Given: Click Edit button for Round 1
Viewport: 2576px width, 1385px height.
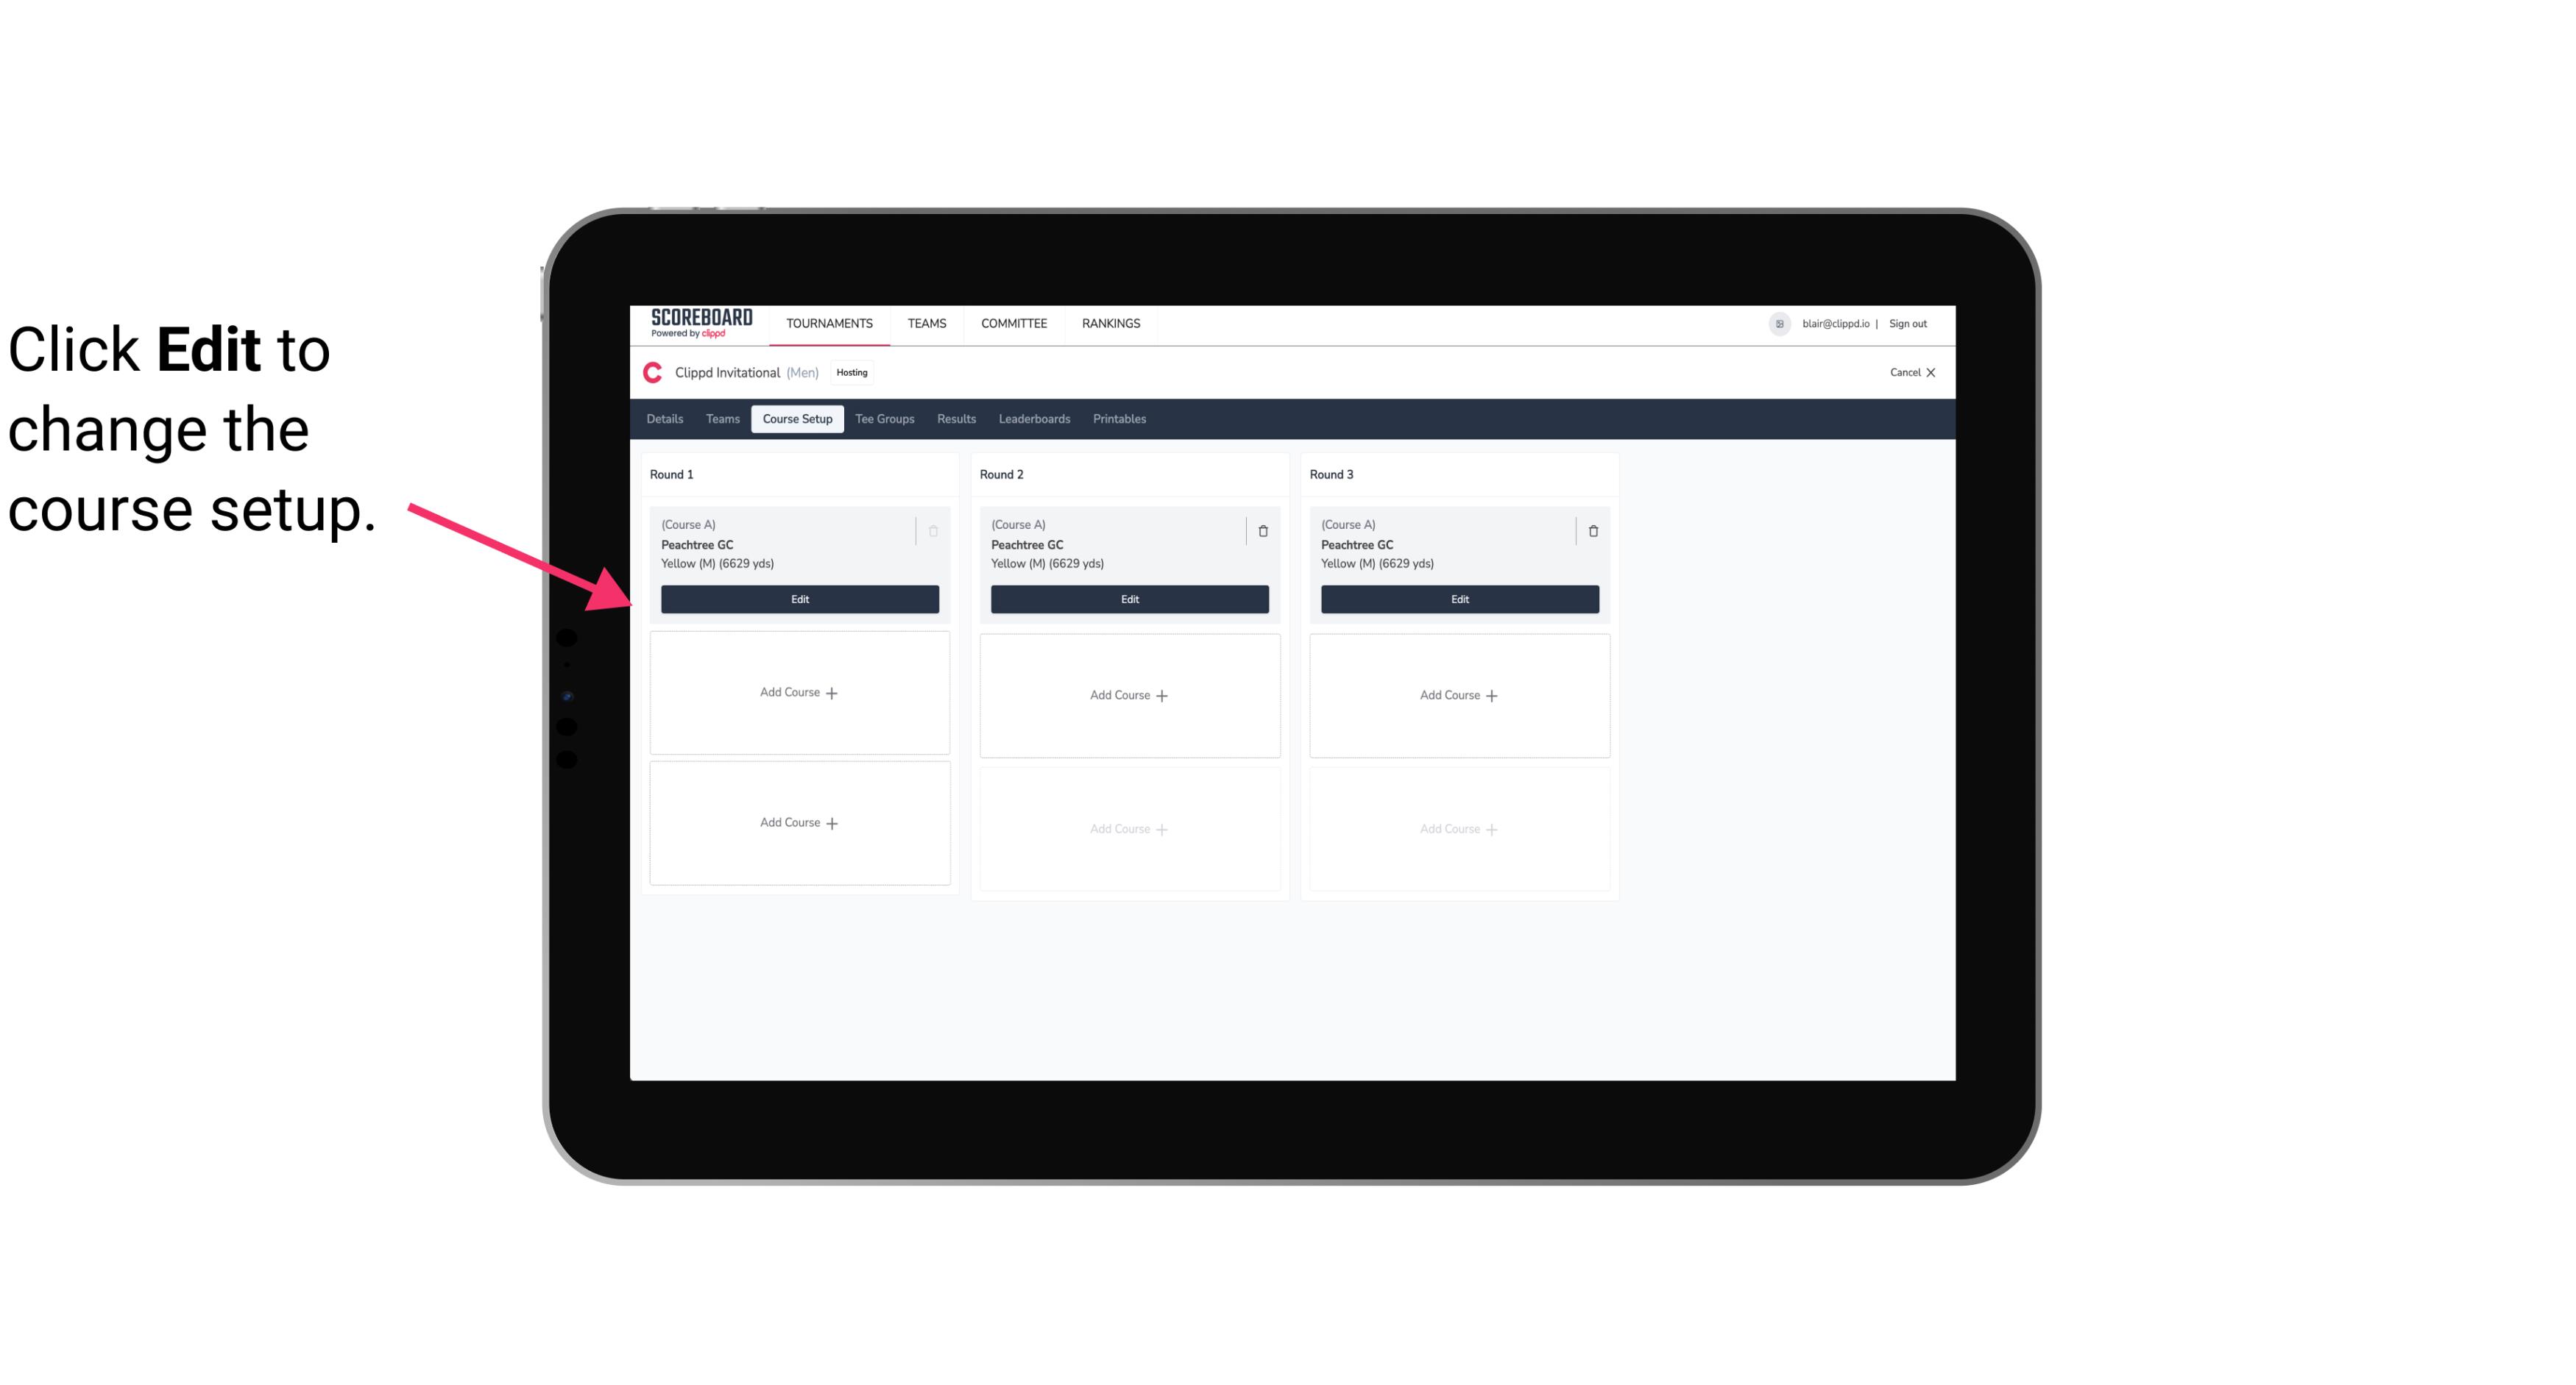Looking at the screenshot, I should point(799,597).
